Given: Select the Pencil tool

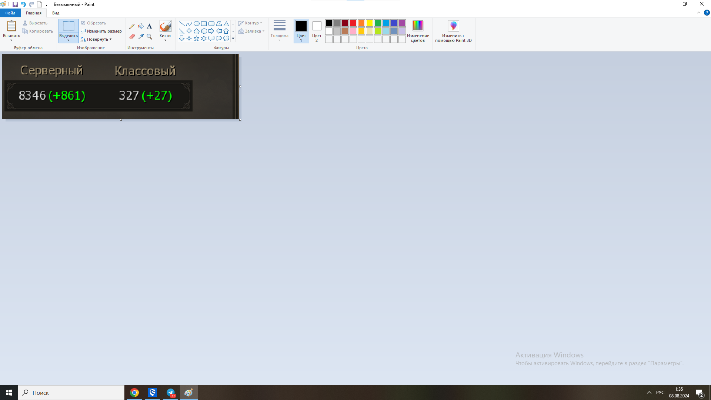Looking at the screenshot, I should 132,26.
